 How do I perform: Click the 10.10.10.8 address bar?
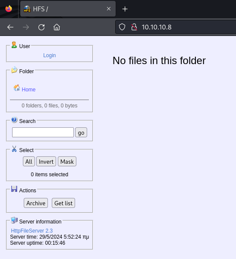pyautogui.click(x=176, y=27)
